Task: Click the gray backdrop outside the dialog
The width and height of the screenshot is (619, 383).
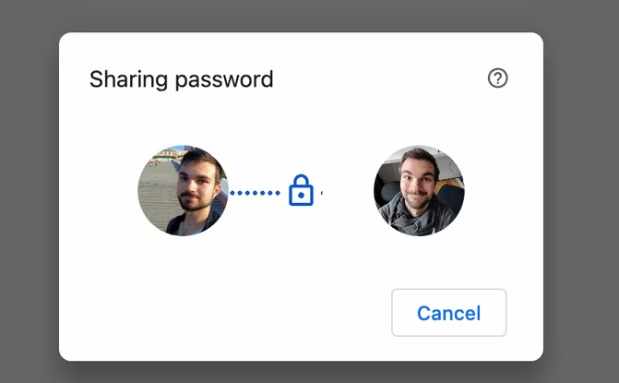Action: [x=28, y=185]
